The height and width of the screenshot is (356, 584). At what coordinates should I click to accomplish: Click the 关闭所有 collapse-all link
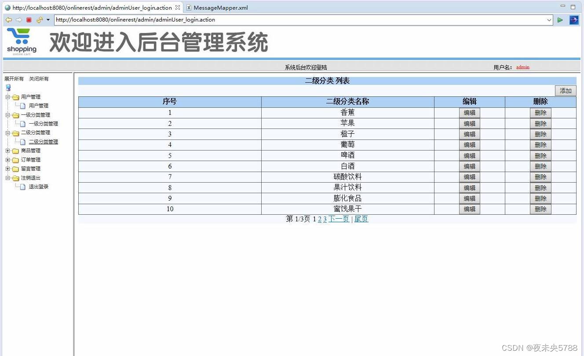click(x=39, y=79)
